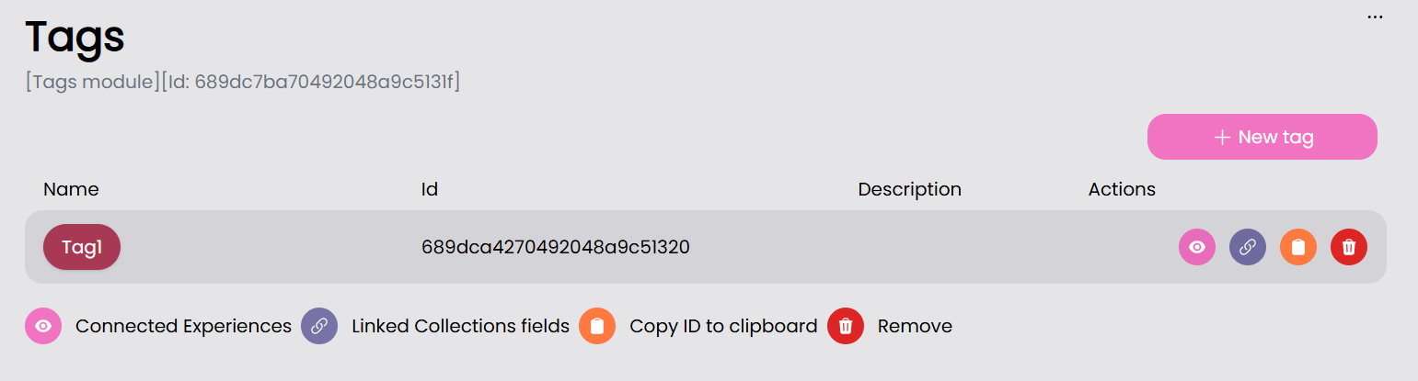
Task: Click the red trash icon in the legend
Action: [x=846, y=326]
